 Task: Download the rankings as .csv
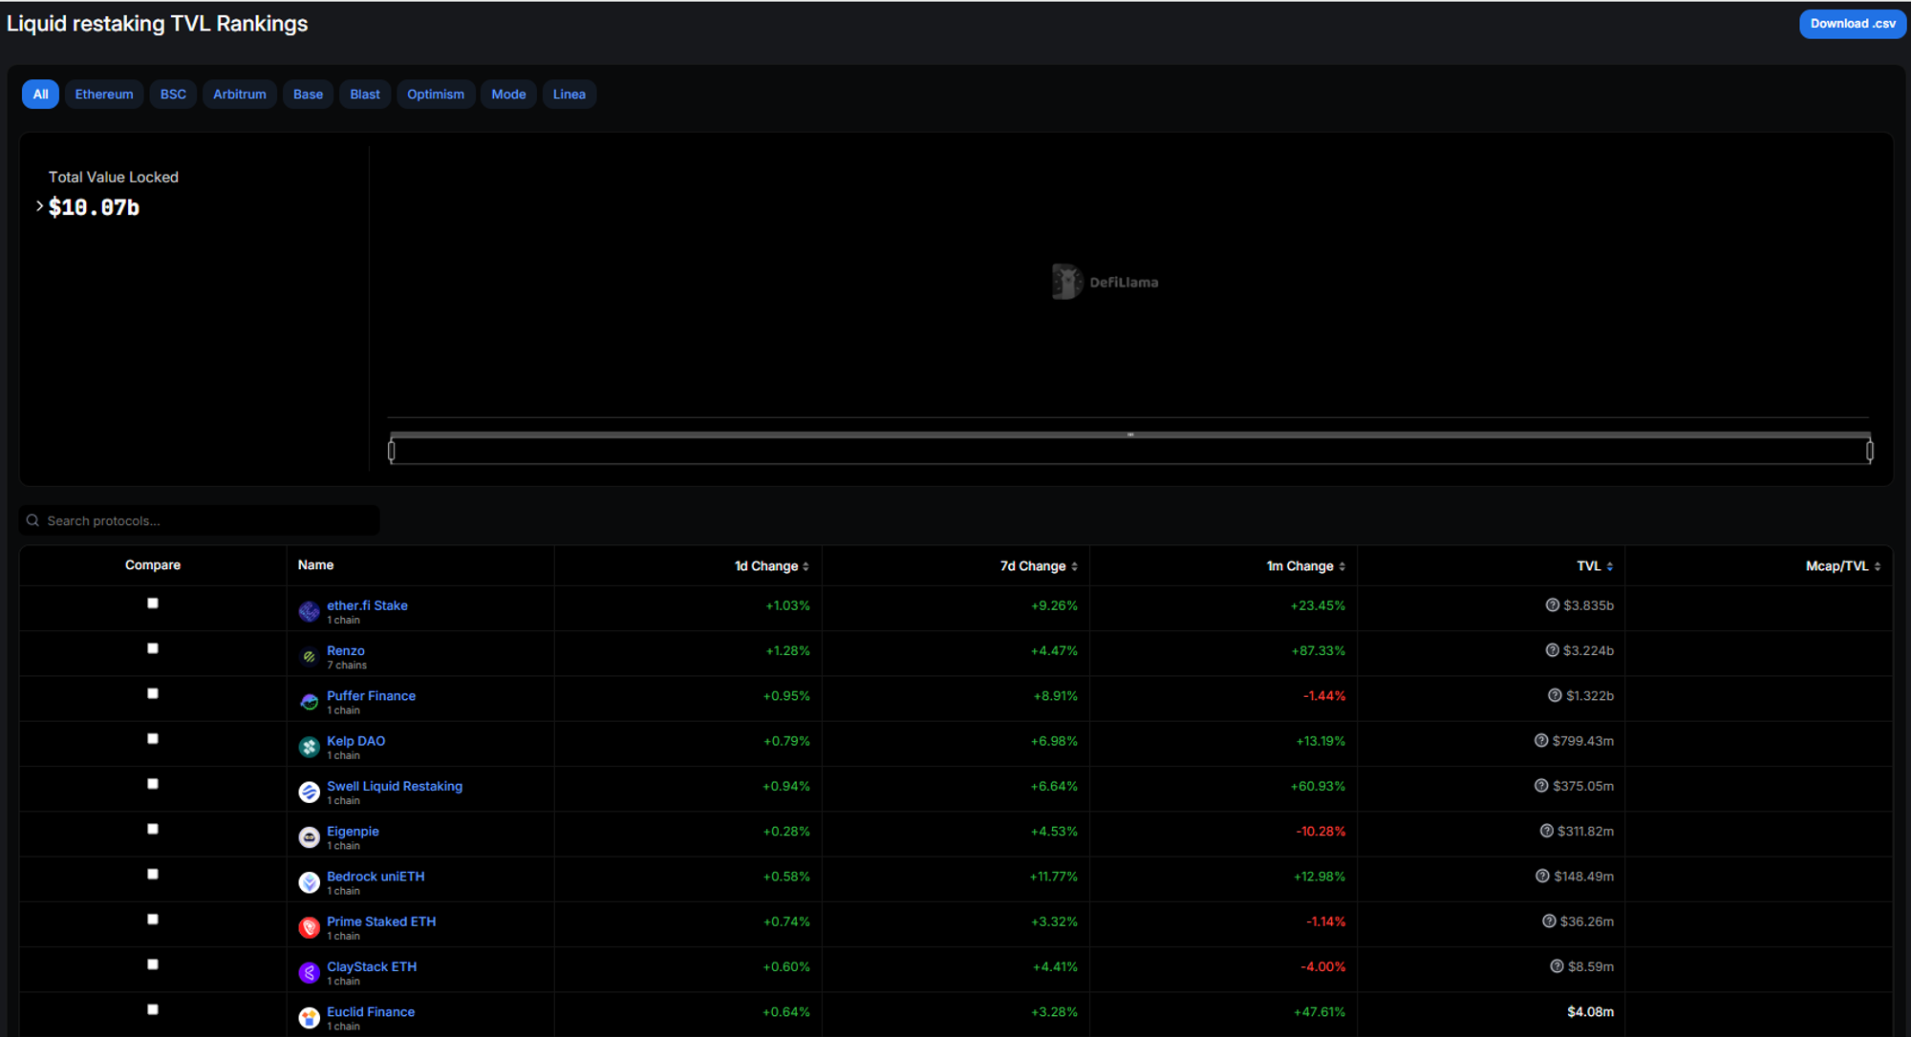coord(1852,24)
